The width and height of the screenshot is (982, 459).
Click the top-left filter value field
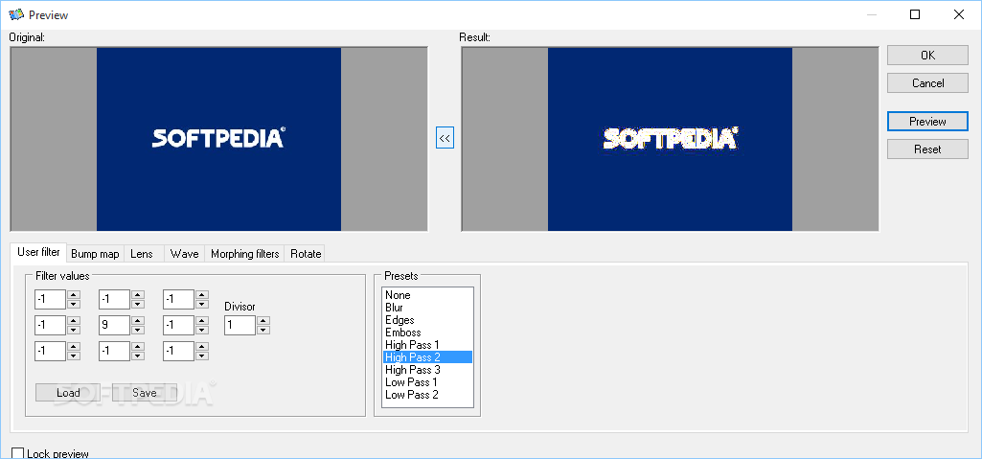tap(50, 299)
